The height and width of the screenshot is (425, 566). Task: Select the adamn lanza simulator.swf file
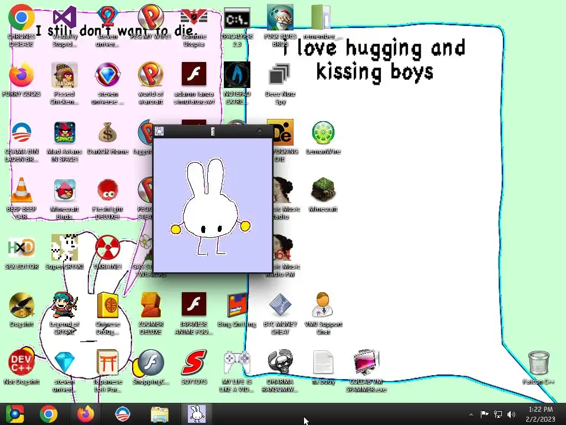click(x=194, y=75)
